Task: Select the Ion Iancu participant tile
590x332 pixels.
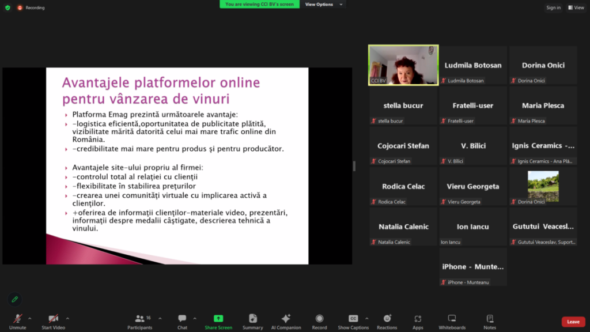Action: 473,227
